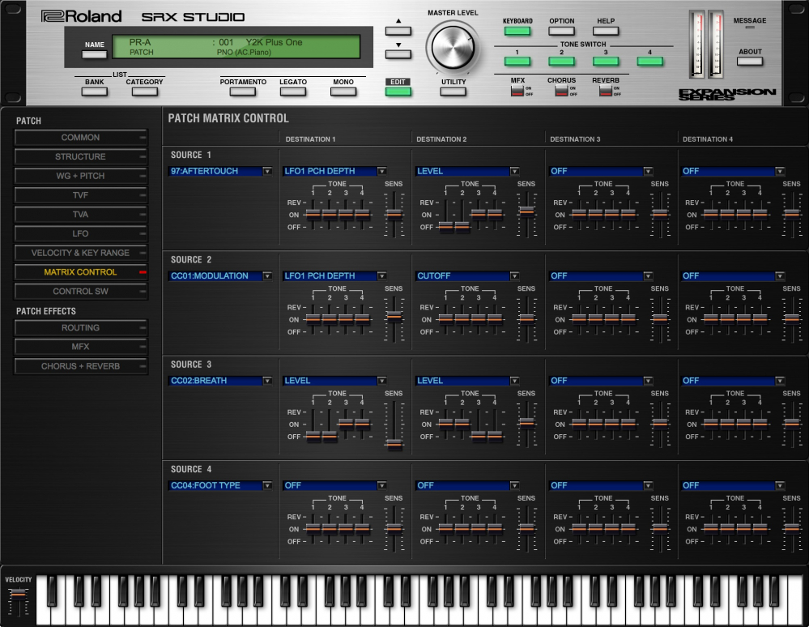Toggle the REVERB on/off switch
Viewport: 809px width, 627px height.
(x=605, y=91)
